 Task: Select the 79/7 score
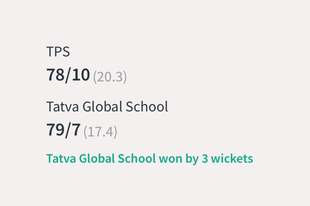pyautogui.click(x=64, y=130)
